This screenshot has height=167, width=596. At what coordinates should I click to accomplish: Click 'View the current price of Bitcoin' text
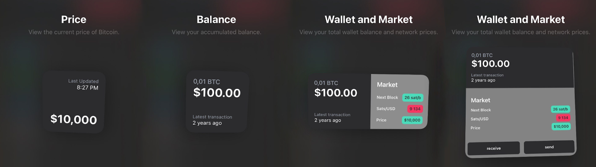(74, 32)
